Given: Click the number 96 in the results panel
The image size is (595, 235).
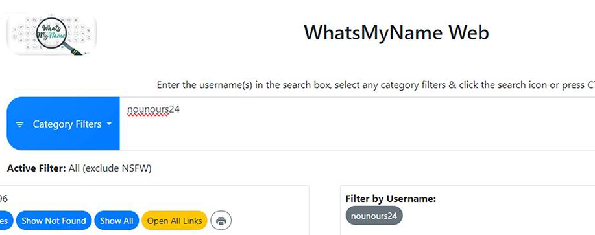Looking at the screenshot, I should (4, 199).
